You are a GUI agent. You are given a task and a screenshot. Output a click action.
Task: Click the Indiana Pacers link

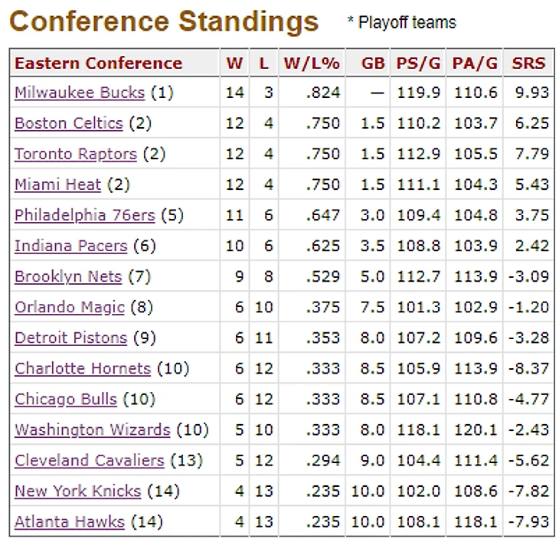click(70, 246)
